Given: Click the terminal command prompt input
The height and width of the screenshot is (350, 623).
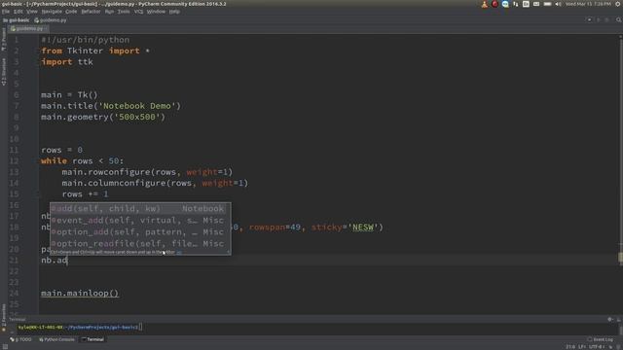Looking at the screenshot, I should (140, 328).
